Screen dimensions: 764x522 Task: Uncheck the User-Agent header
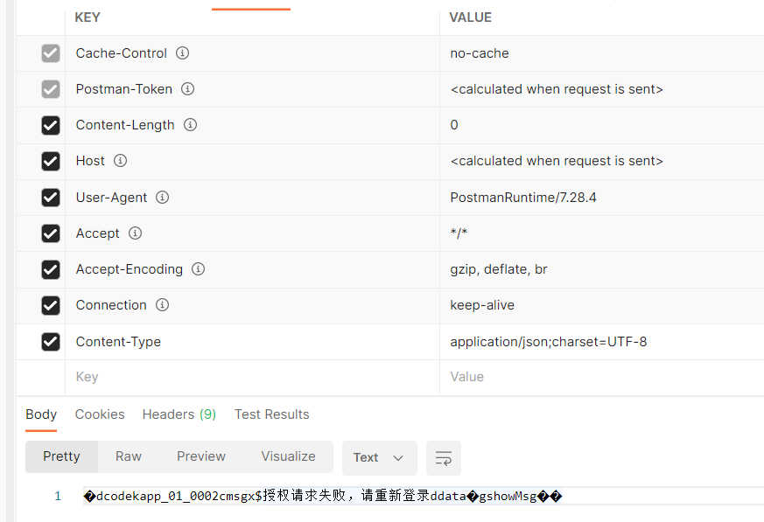click(x=51, y=198)
